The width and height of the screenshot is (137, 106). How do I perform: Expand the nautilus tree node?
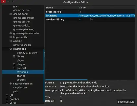[x=11, y=41]
